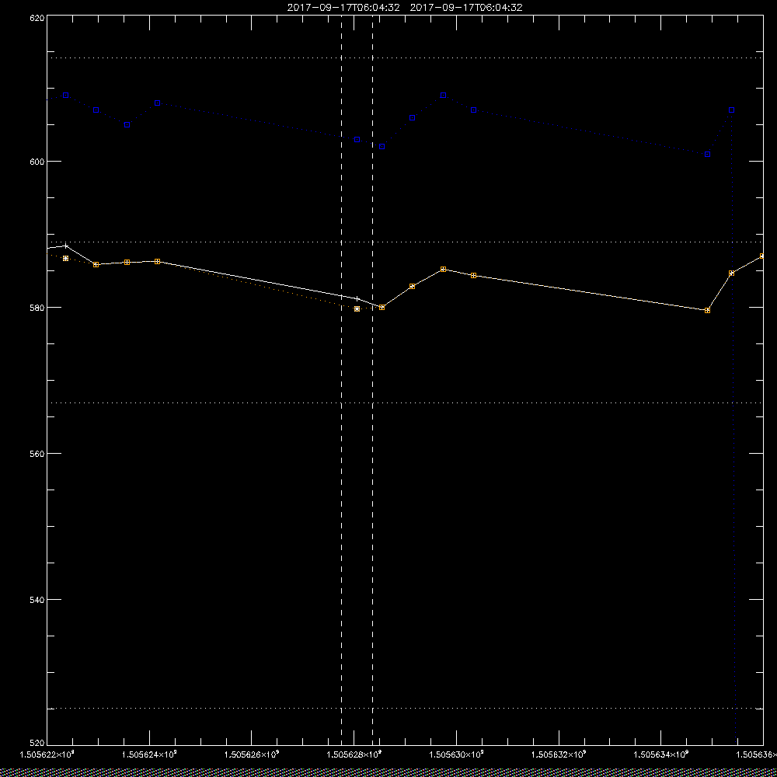Select the lowest blue square near value 601
The width and height of the screenshot is (777, 777).
(708, 155)
